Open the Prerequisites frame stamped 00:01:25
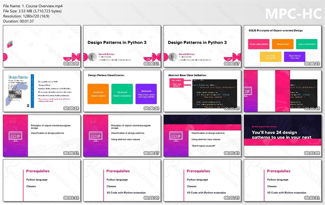This screenshot has height=205, width=325. (202, 180)
